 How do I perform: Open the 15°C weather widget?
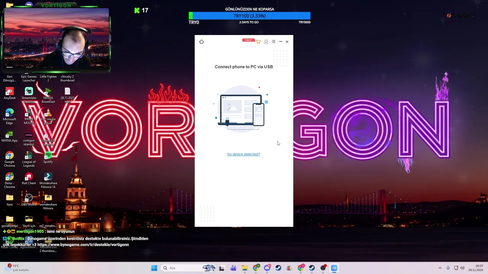pos(18,268)
